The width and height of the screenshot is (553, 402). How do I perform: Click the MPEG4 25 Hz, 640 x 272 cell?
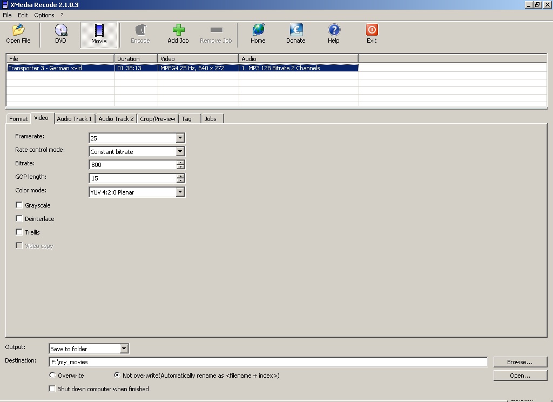[x=198, y=68]
